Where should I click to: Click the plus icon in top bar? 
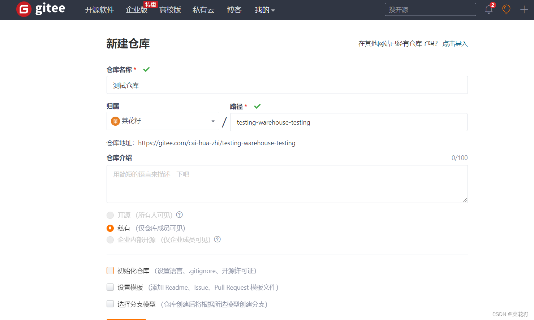(524, 9)
